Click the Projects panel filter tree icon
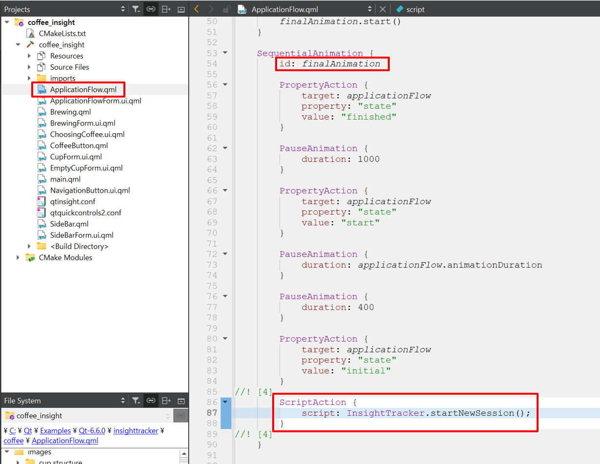Viewport: 600px width, 464px height. click(136, 9)
